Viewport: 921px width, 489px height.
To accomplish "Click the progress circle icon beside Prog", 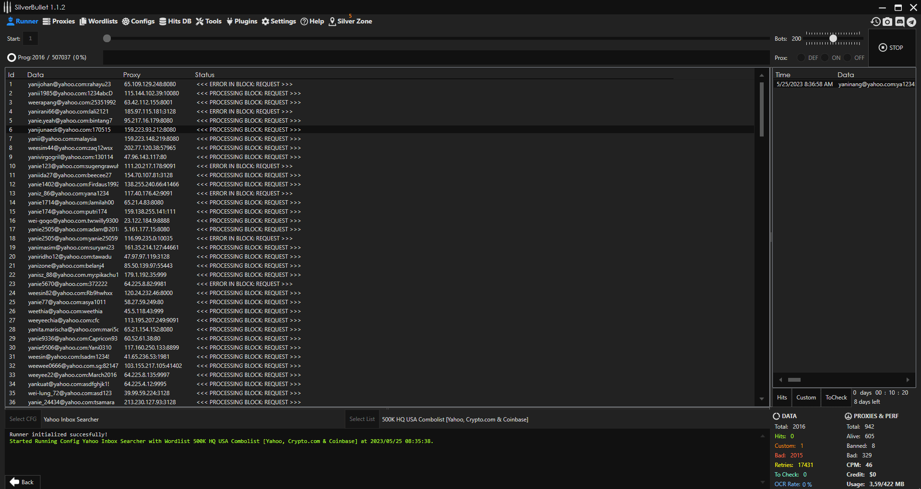I will click(x=12, y=57).
